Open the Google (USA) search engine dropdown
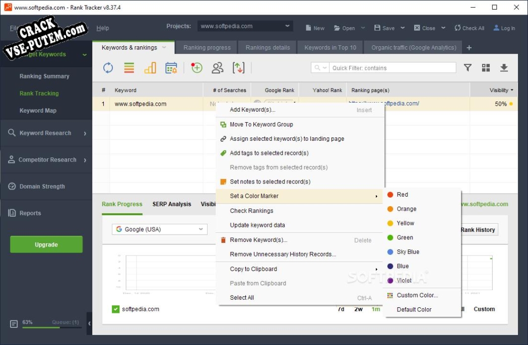This screenshot has height=345, width=528. click(x=160, y=229)
